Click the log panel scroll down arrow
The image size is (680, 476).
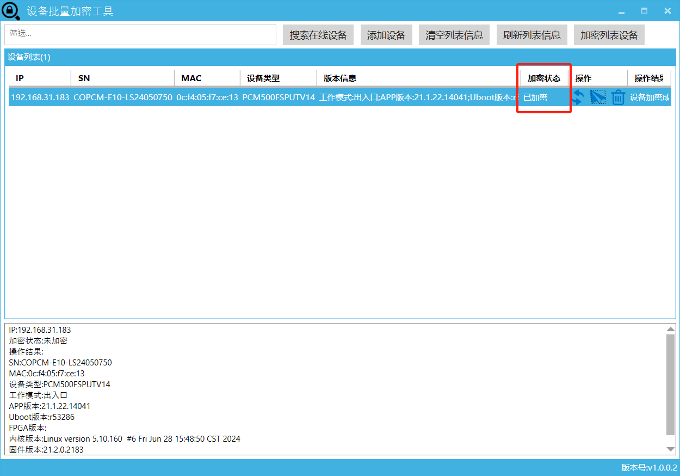click(x=671, y=449)
